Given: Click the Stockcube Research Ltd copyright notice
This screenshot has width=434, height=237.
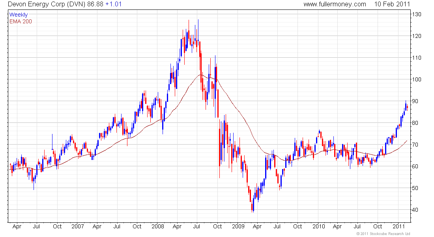Looking at the screenshot, I should (383, 234).
